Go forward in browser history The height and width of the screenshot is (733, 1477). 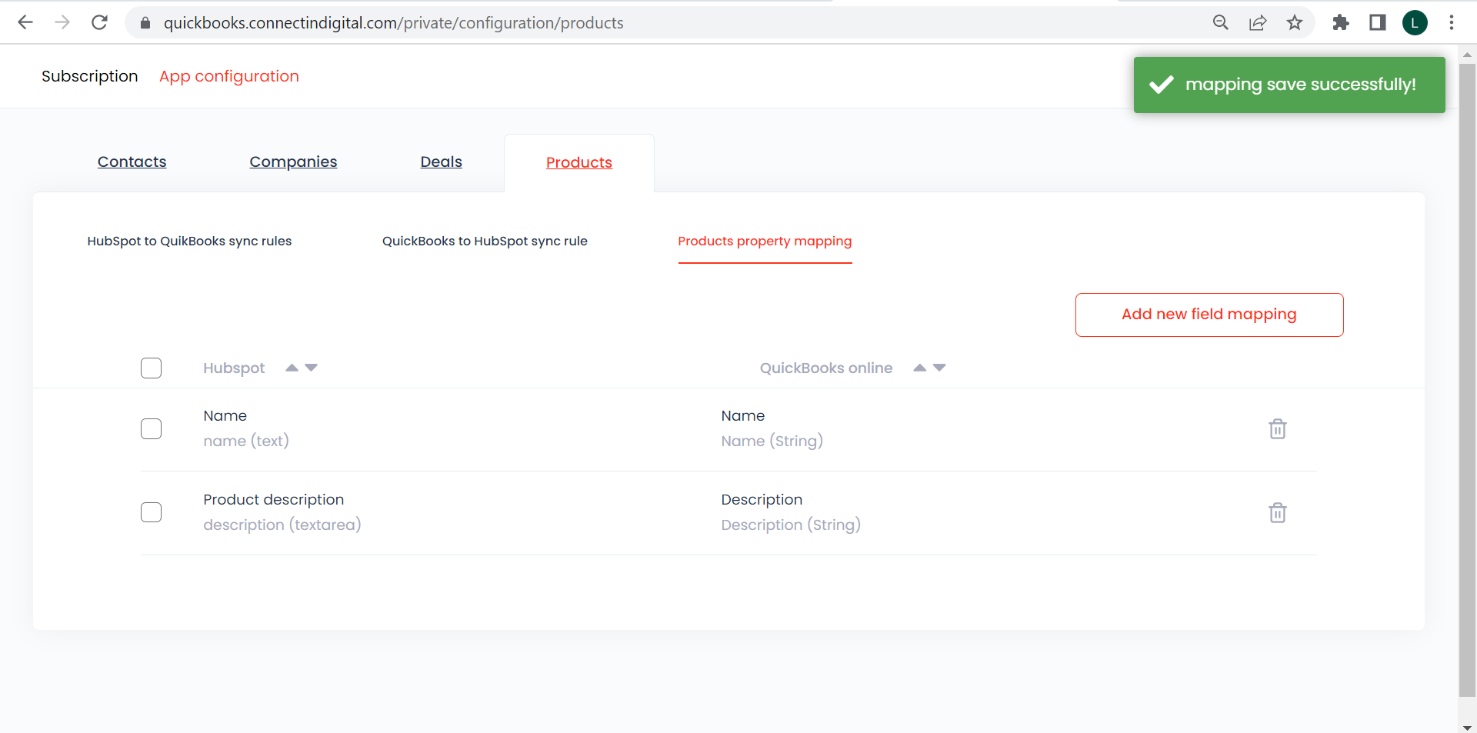click(x=62, y=22)
